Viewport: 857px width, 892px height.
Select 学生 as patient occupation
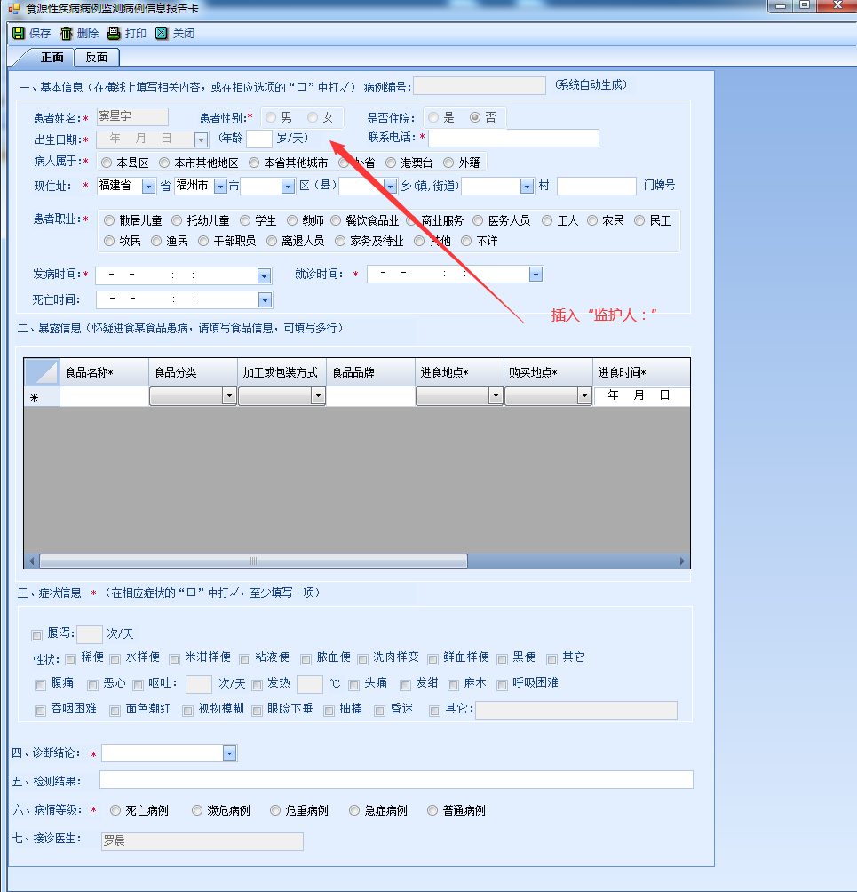(x=245, y=220)
